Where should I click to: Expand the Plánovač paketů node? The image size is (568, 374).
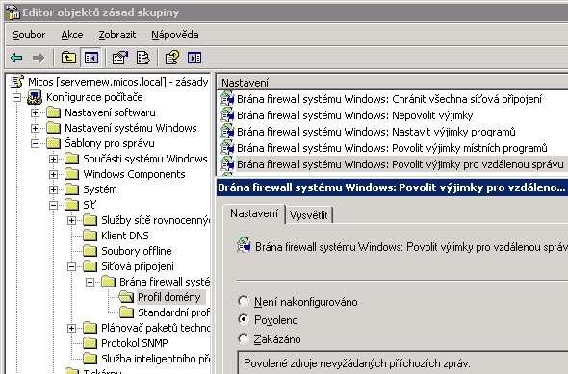point(71,328)
